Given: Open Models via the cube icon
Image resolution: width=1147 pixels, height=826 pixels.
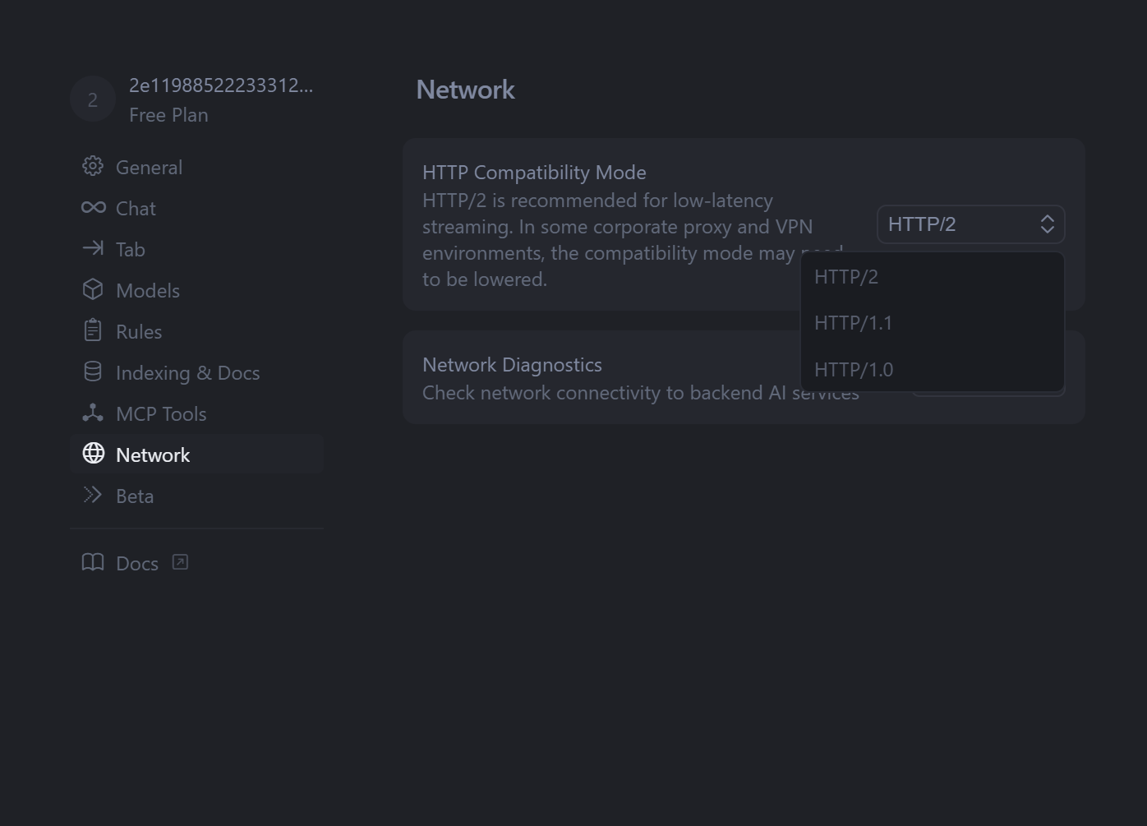Looking at the screenshot, I should (93, 289).
